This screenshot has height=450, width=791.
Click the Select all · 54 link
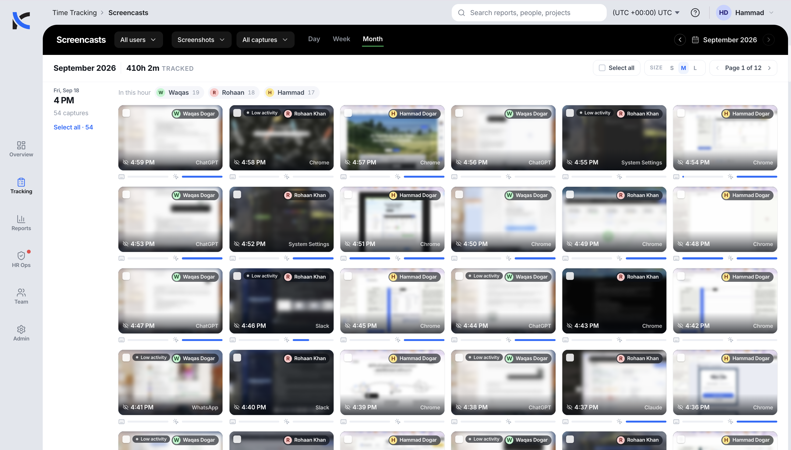[x=73, y=127]
